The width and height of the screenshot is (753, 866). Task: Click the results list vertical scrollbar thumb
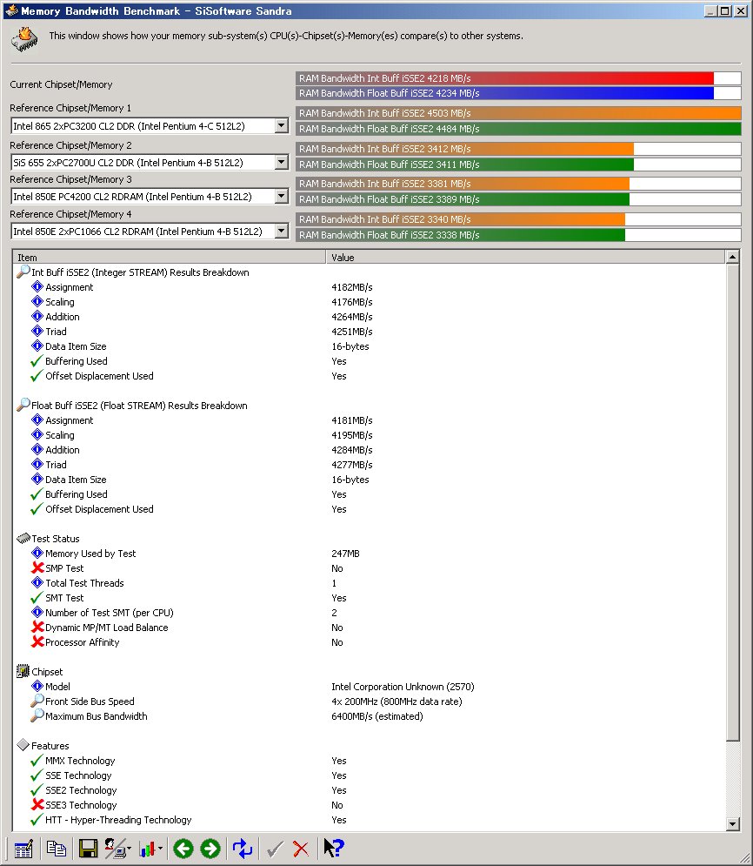point(733,502)
